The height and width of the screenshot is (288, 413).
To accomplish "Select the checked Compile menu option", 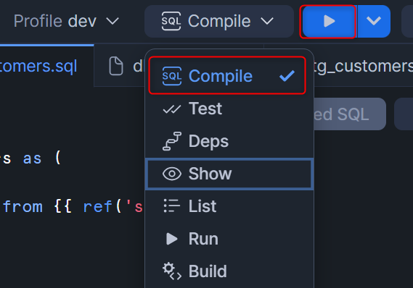I will 227,75.
